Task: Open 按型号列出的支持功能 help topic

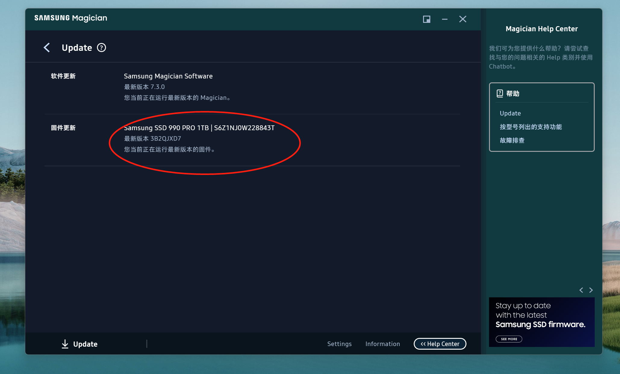Action: coord(531,127)
